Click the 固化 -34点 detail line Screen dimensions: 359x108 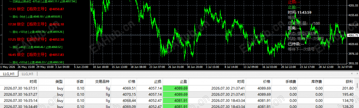(35, 17)
